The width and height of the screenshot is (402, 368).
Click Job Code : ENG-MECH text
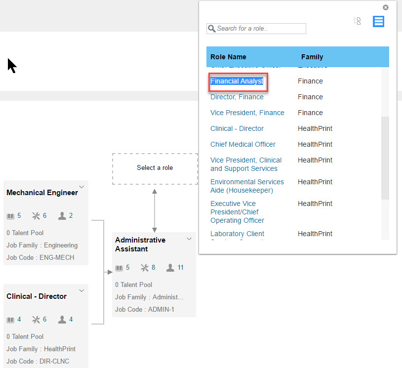click(40, 257)
